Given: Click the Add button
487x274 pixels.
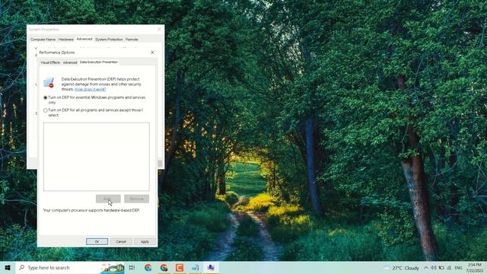Looking at the screenshot, I should click(108, 199).
